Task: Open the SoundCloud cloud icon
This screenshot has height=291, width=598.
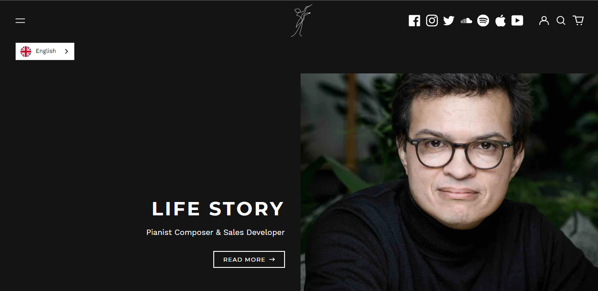Action: [466, 20]
